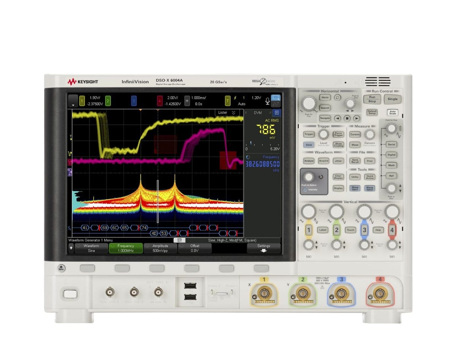Tap the Navigate stop square key
Screen dimensions: 456x342
347,118
